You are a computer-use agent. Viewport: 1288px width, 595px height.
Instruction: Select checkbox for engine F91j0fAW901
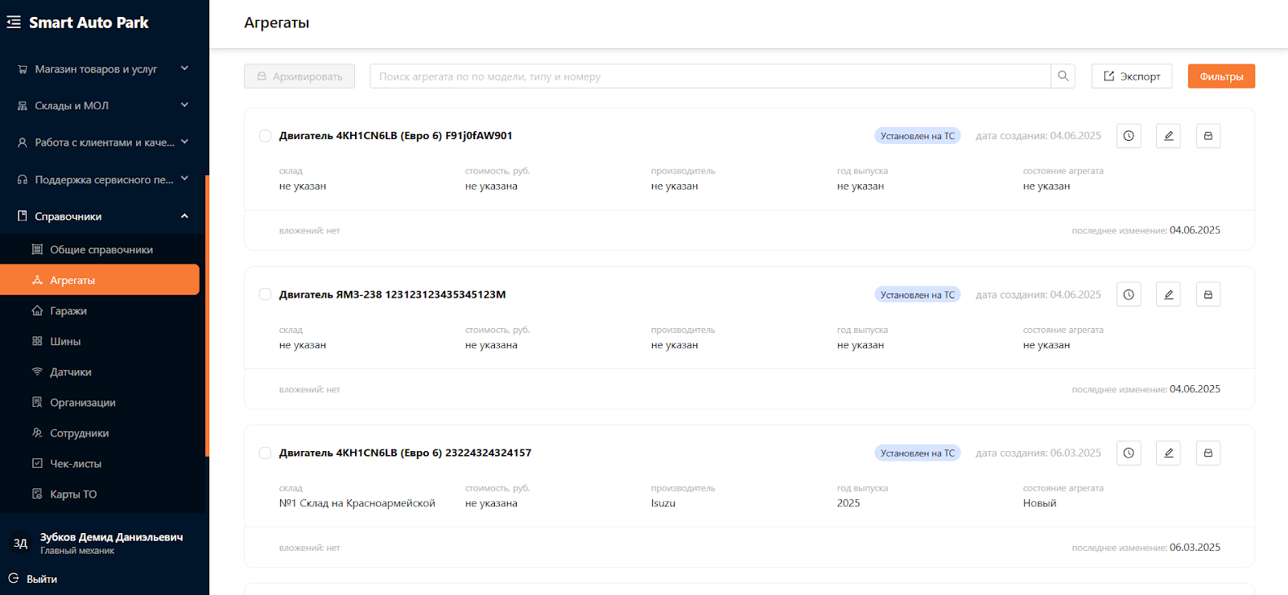265,136
